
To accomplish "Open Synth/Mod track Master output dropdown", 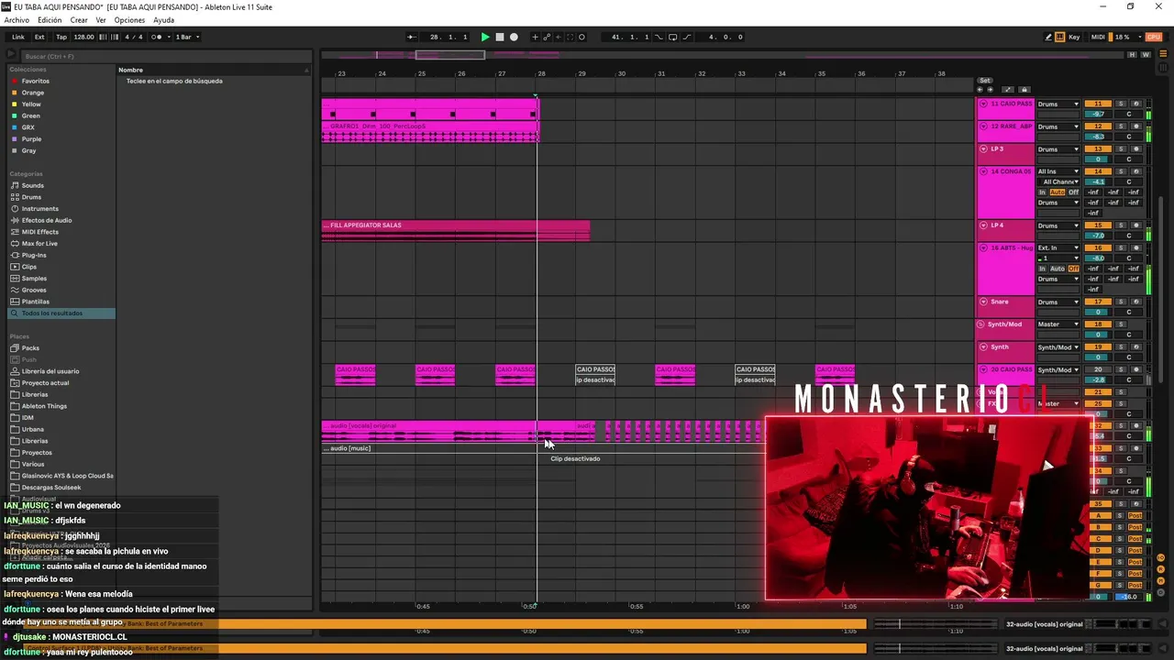I will 1058,324.
